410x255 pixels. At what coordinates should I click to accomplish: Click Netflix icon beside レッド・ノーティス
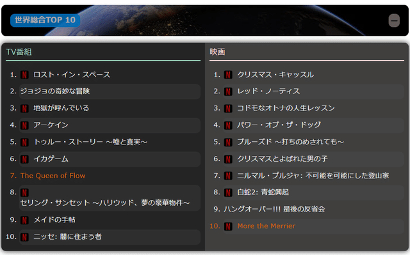point(228,91)
